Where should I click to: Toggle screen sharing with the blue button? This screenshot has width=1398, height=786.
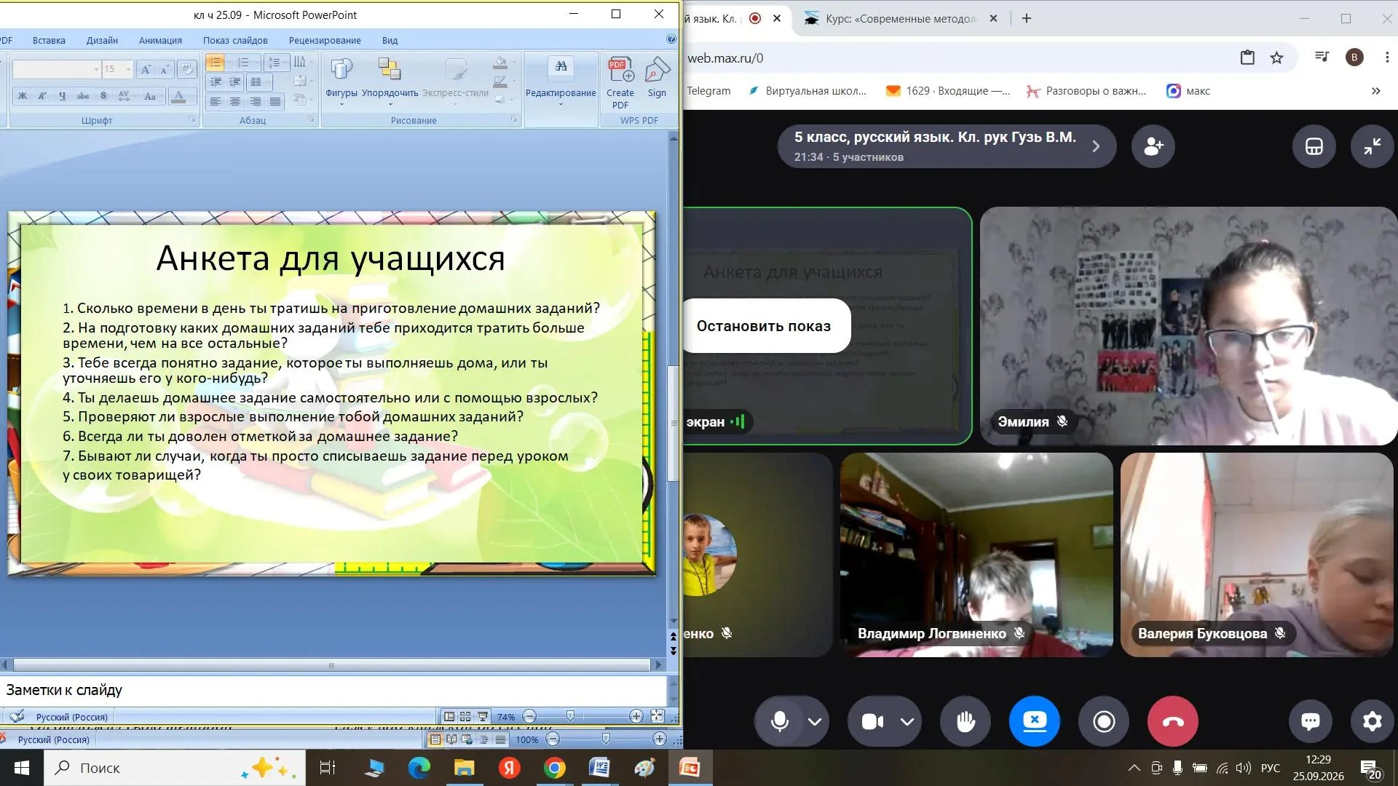1035,721
